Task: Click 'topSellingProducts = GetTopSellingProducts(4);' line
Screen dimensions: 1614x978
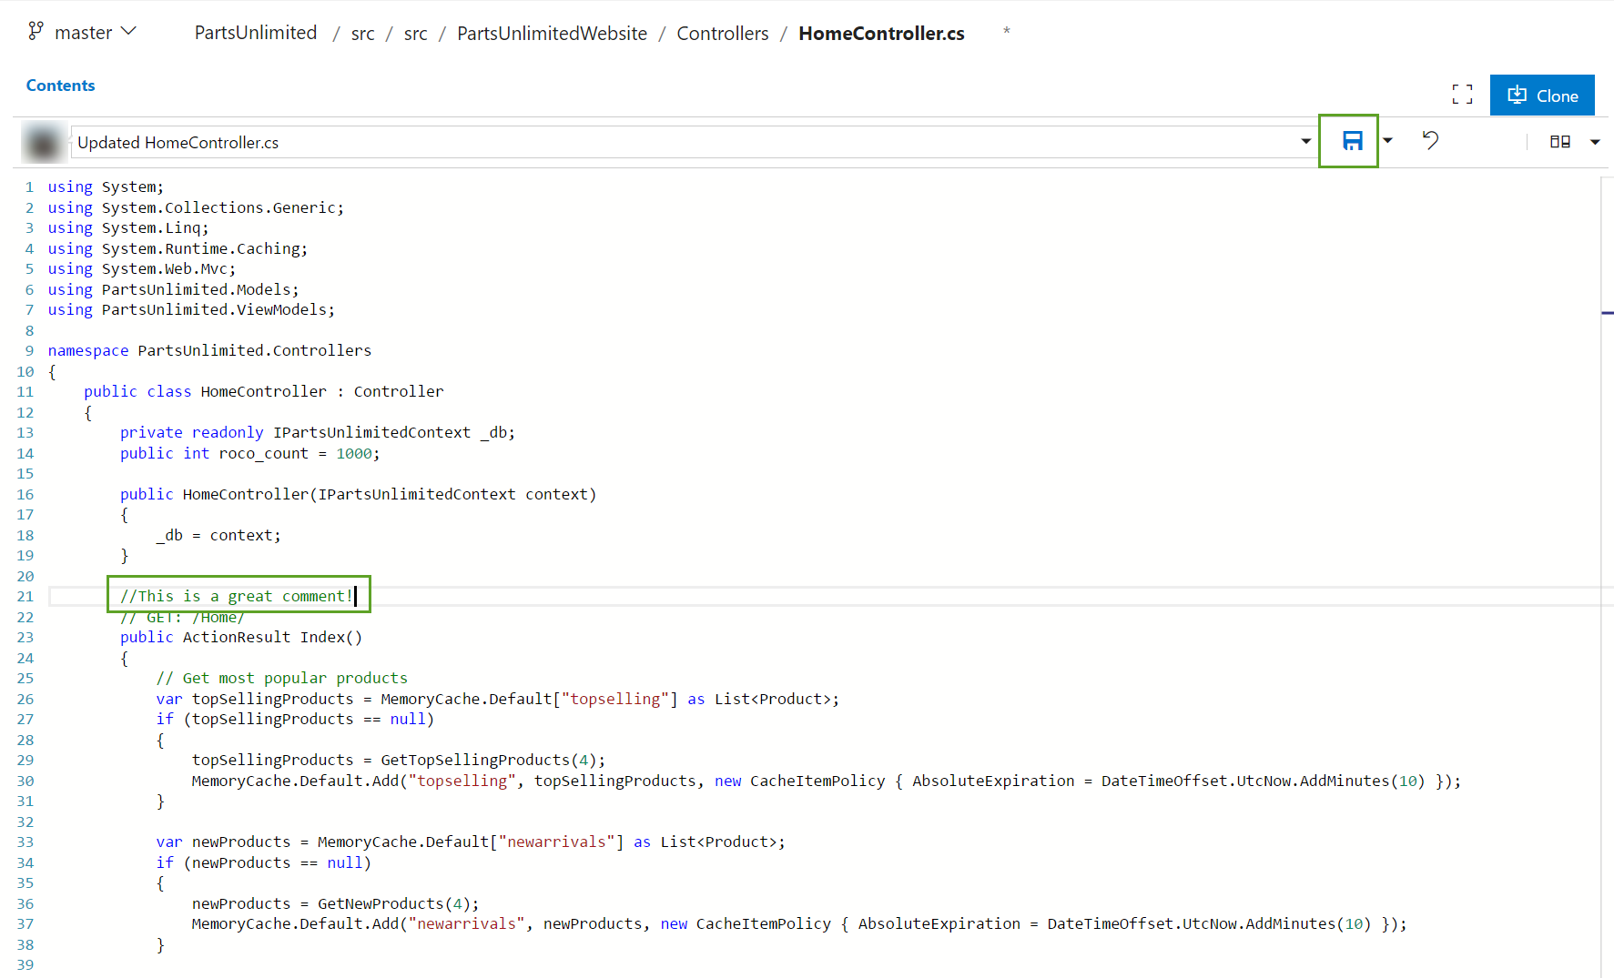Action: click(399, 760)
